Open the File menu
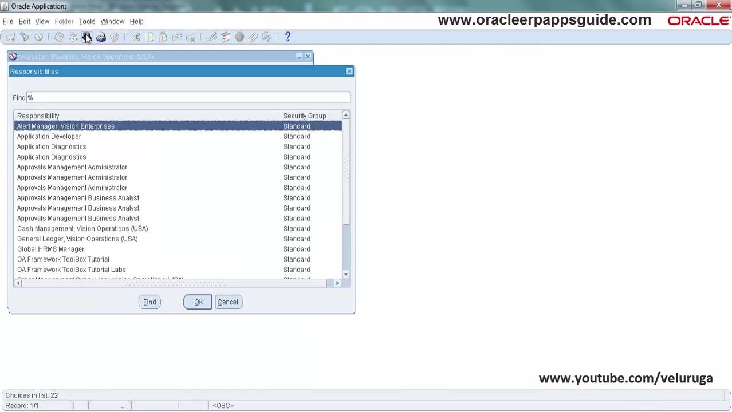The height and width of the screenshot is (412, 732). 8,22
